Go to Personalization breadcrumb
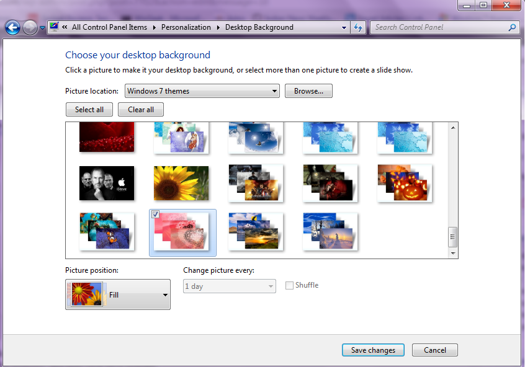 186,27
